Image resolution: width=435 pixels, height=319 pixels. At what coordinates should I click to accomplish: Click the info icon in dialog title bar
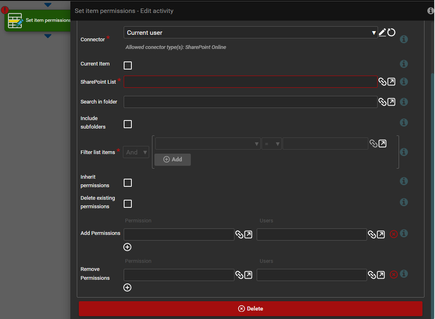(x=431, y=11)
